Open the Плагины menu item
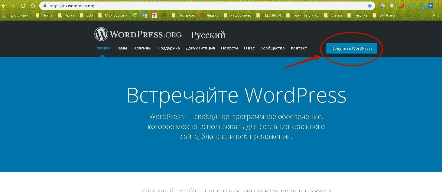Screen dimensions: 442x192 (142, 48)
